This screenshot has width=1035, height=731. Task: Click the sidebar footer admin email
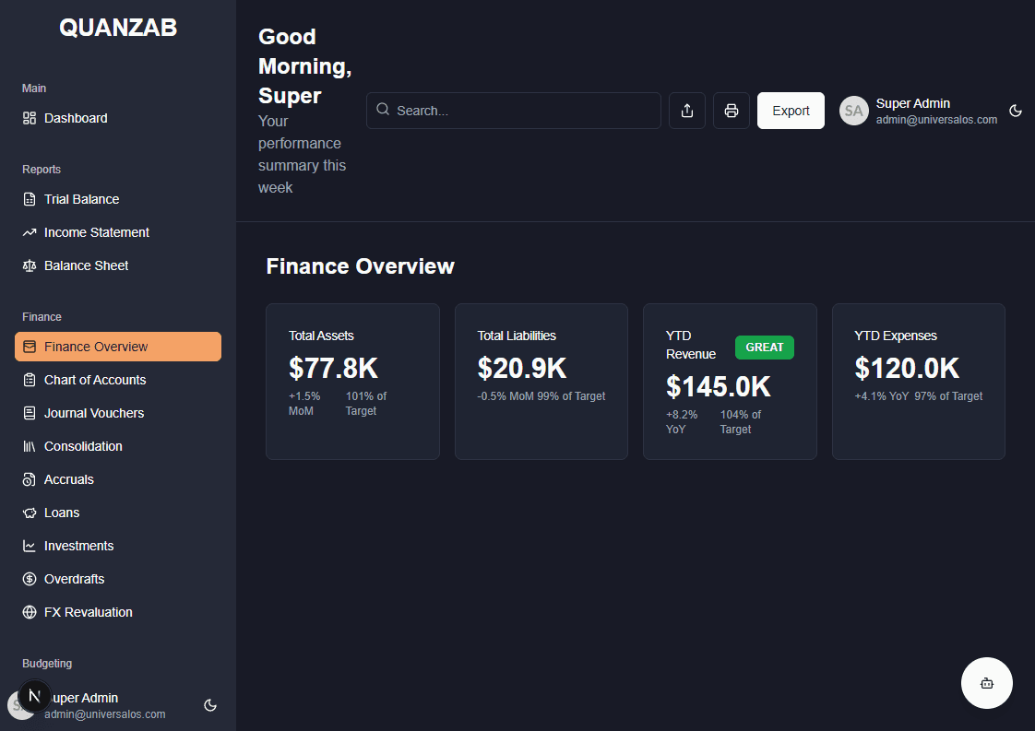pos(104,714)
